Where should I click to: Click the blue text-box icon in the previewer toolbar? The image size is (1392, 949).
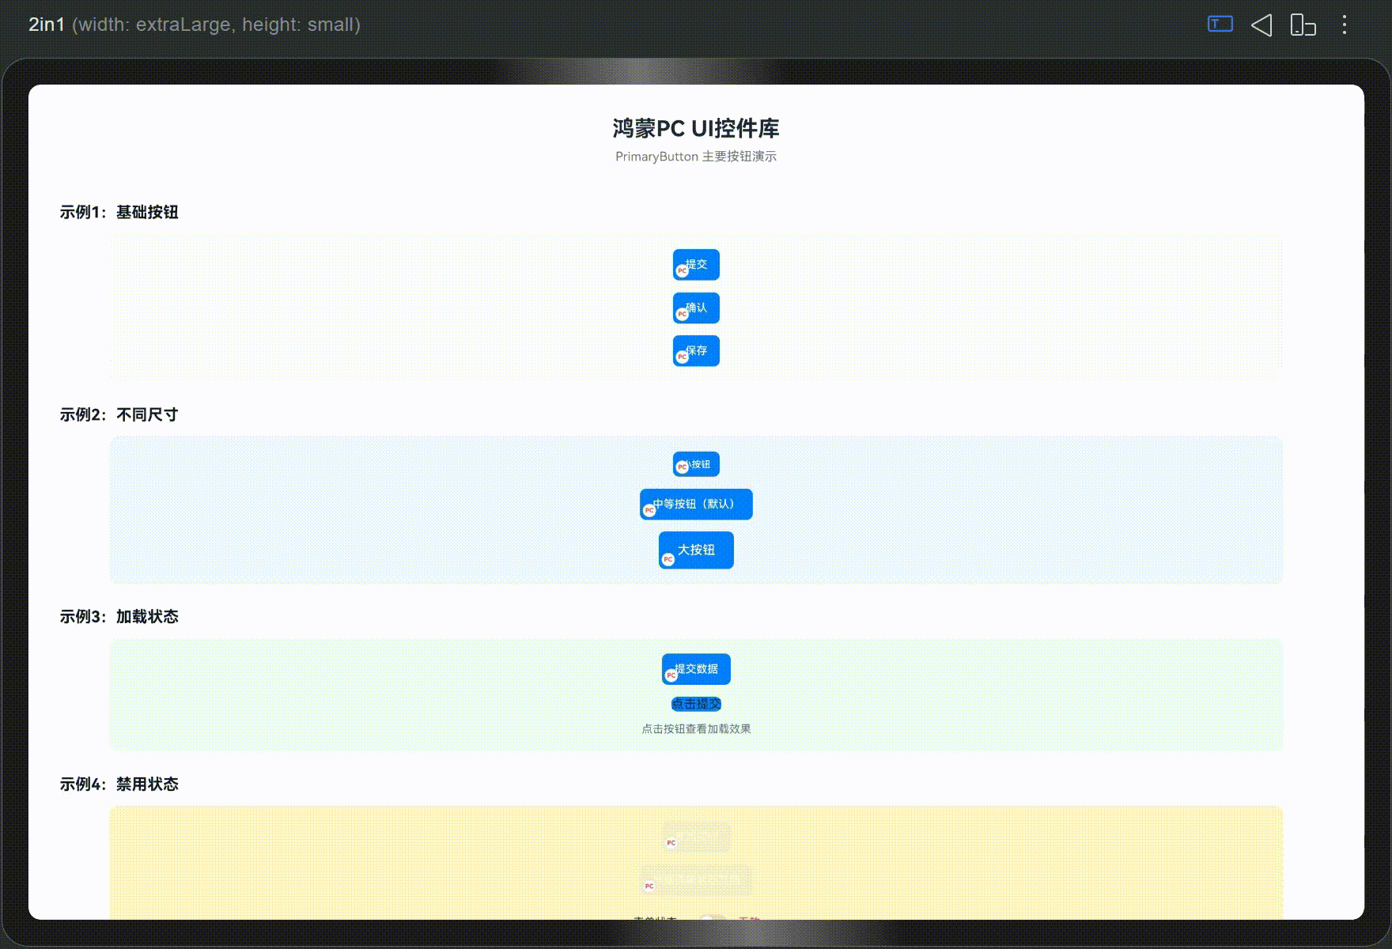1220,25
